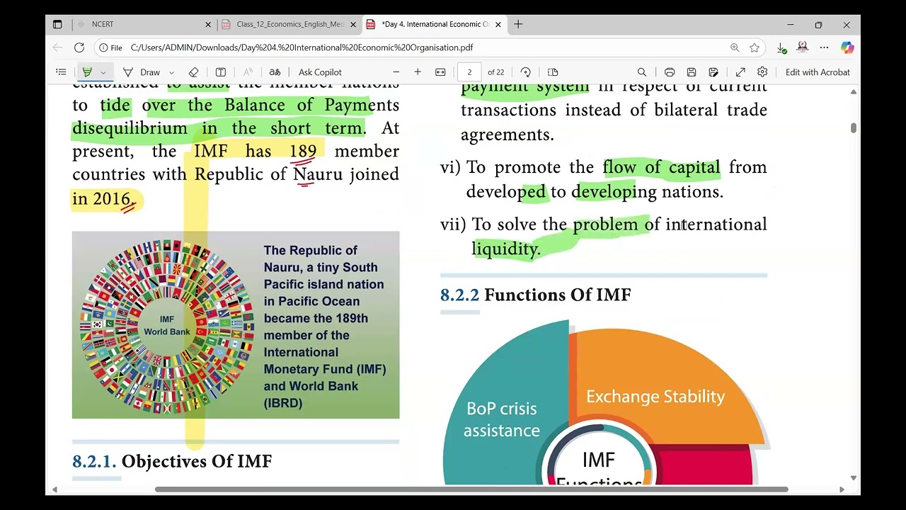
Task: Click Ask Copilot in PDF toolbar
Action: pos(320,72)
